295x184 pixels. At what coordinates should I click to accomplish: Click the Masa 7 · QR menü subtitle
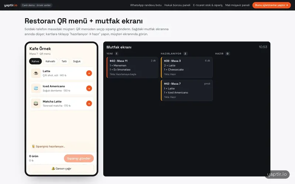40,54
